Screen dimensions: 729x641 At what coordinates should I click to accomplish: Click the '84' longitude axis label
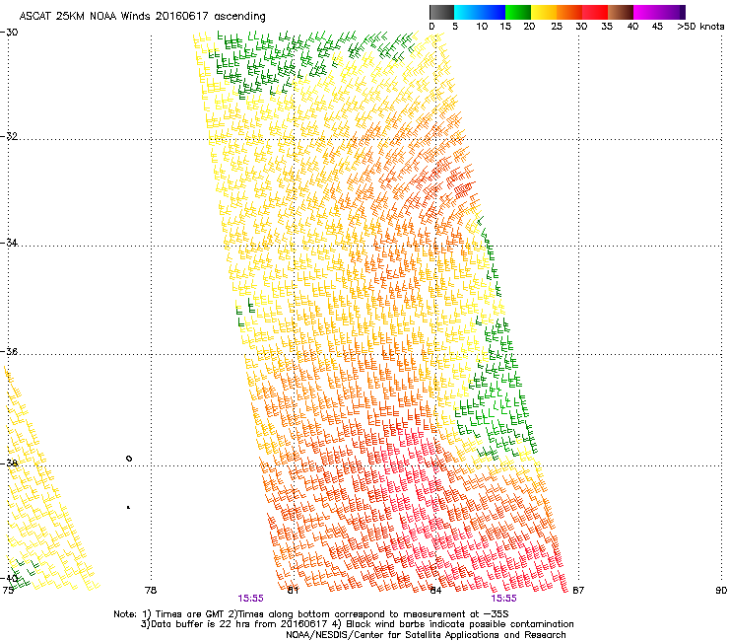pos(435,591)
